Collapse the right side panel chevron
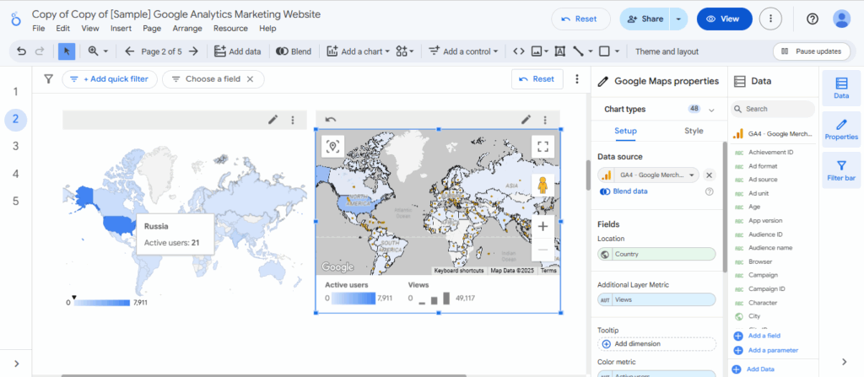The width and height of the screenshot is (864, 377). pos(844,362)
